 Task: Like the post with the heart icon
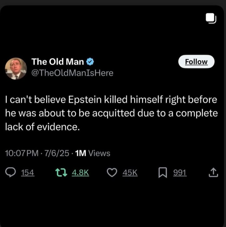pos(113,173)
